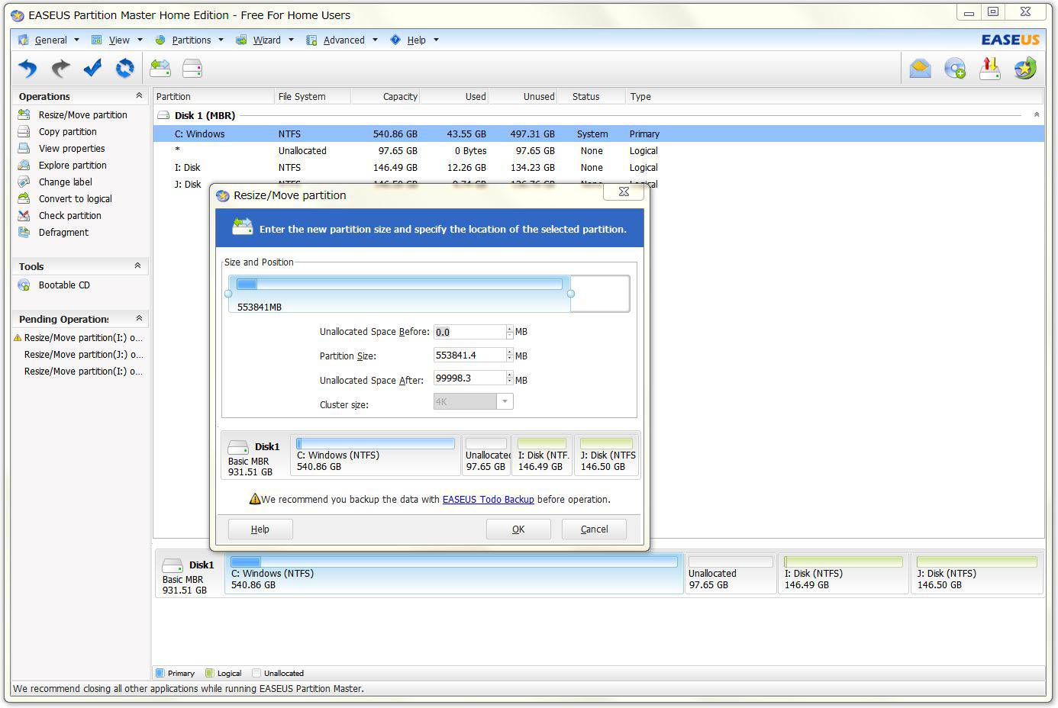Click the Copy partition toolbar icon

pos(192,69)
